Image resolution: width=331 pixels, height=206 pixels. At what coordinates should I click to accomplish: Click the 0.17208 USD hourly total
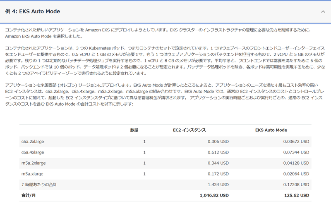tap(296, 185)
